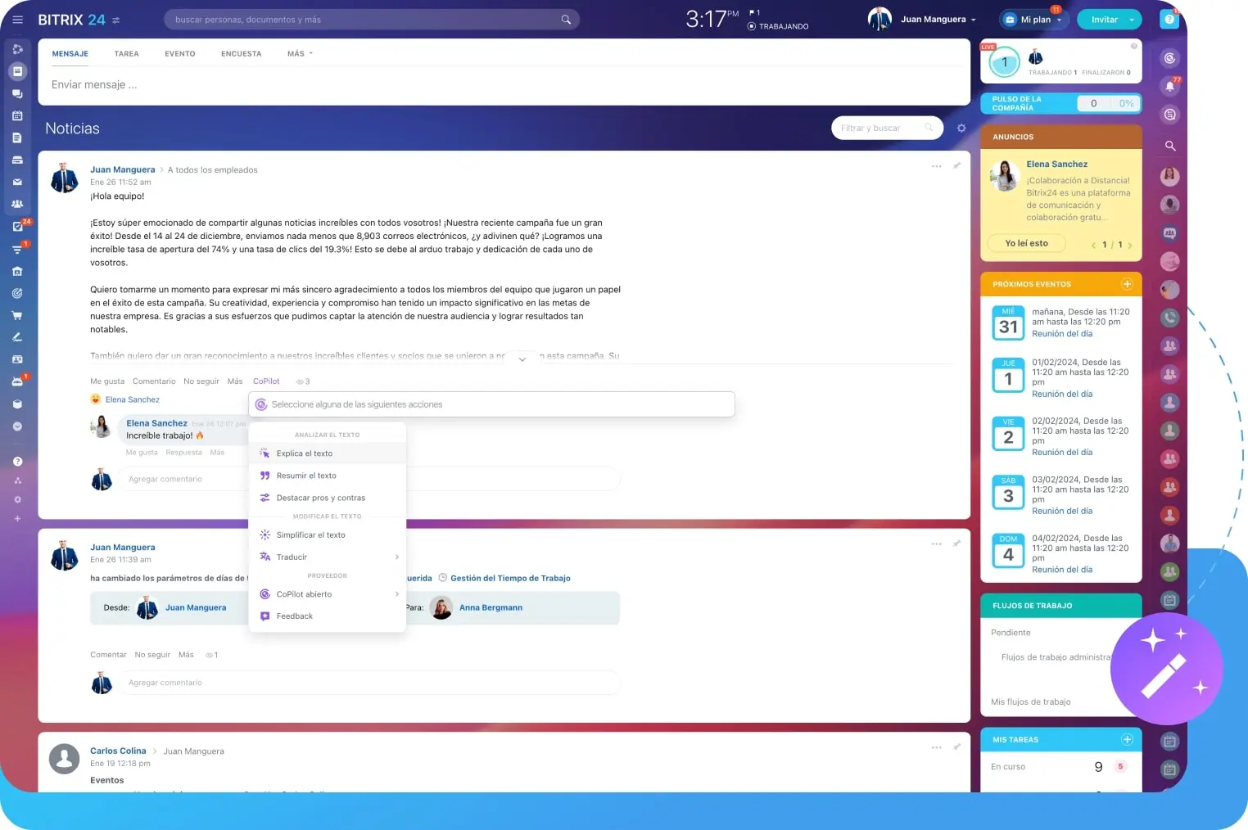
Task: Add a task with Mis Tareas plus icon
Action: tap(1127, 740)
